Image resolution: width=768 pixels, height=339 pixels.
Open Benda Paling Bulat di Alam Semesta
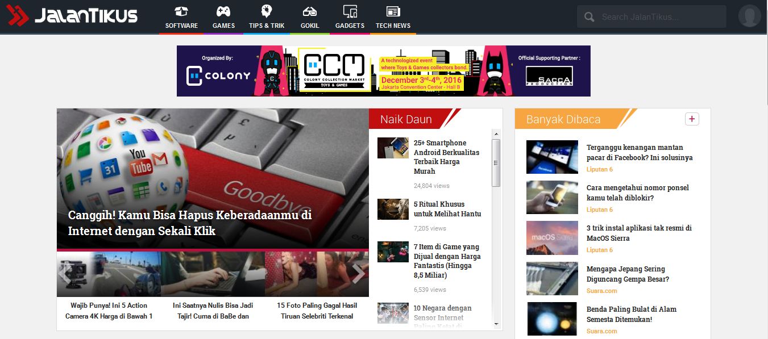click(631, 314)
